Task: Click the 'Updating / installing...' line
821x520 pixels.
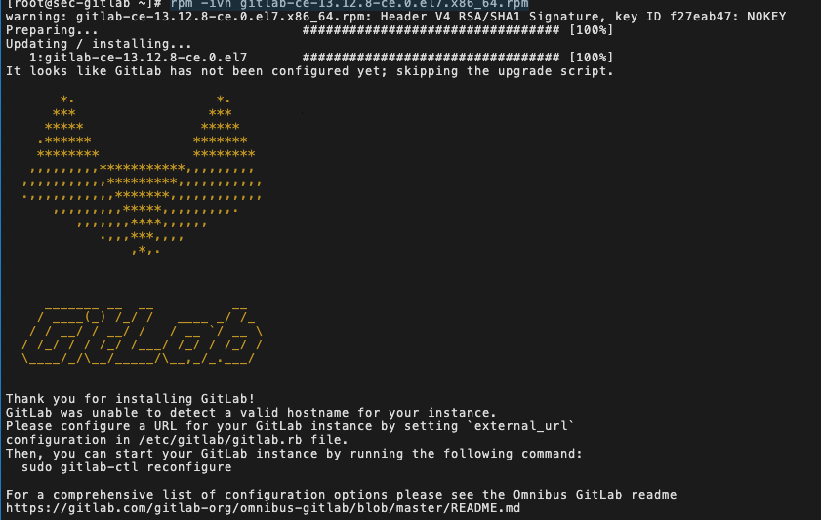Action: click(99, 44)
